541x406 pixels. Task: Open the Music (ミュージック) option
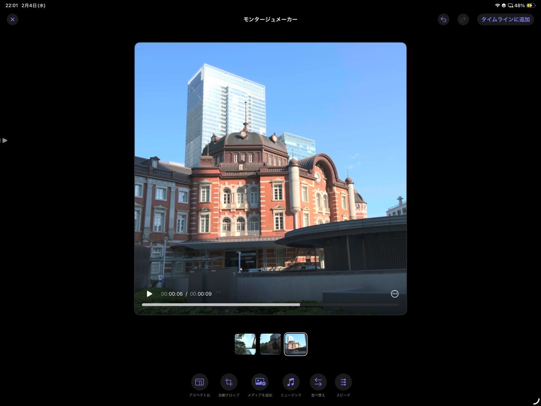[291, 382]
